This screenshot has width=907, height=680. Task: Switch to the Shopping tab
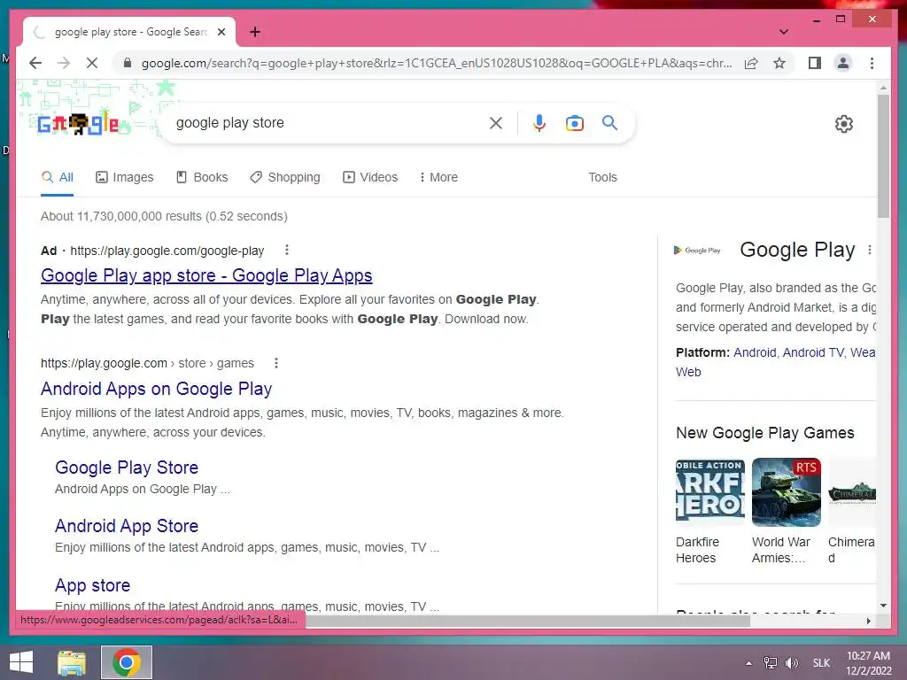coord(284,177)
